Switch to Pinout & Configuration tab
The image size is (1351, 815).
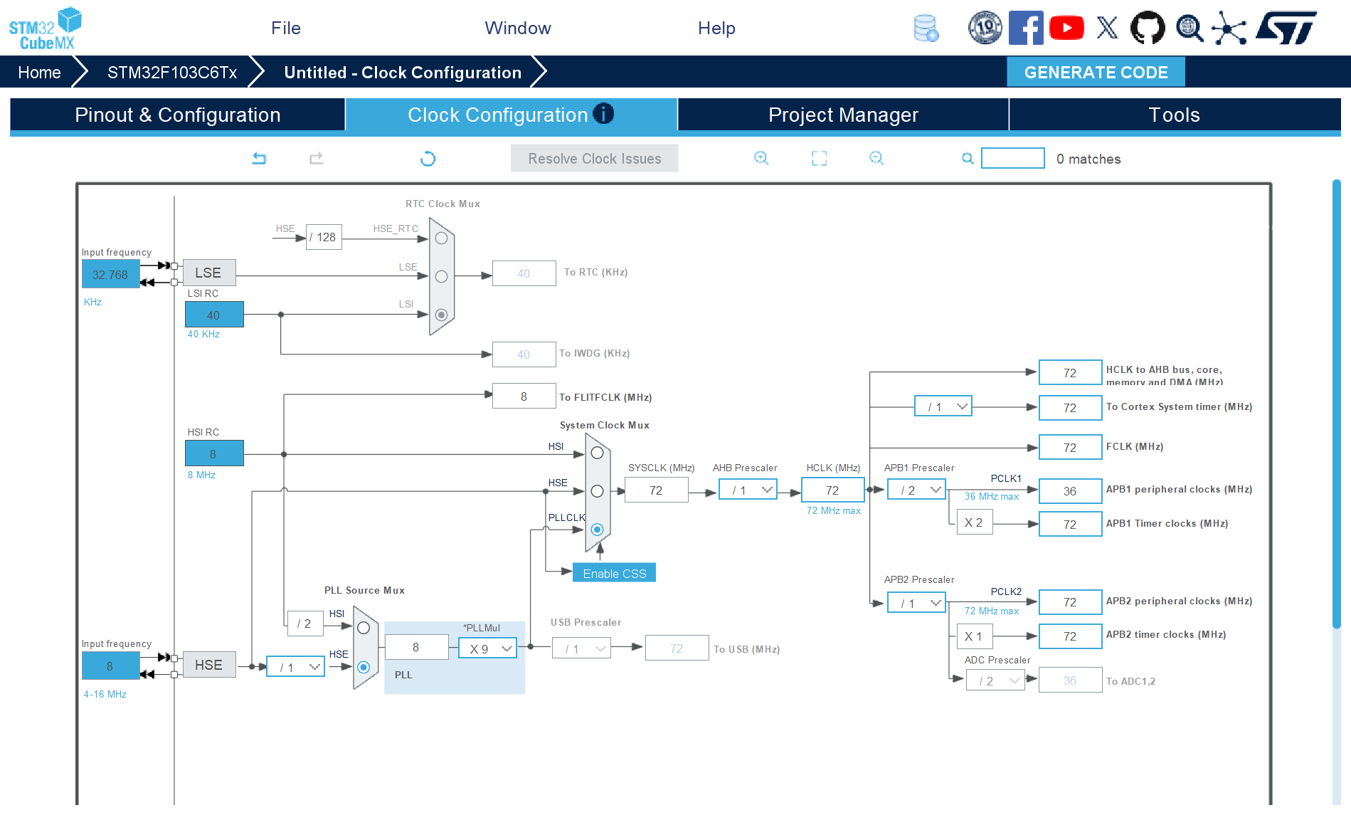178,115
